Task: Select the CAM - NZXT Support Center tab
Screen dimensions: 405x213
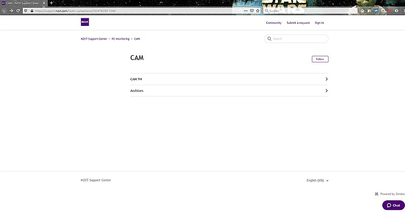Action: [x=23, y=3]
